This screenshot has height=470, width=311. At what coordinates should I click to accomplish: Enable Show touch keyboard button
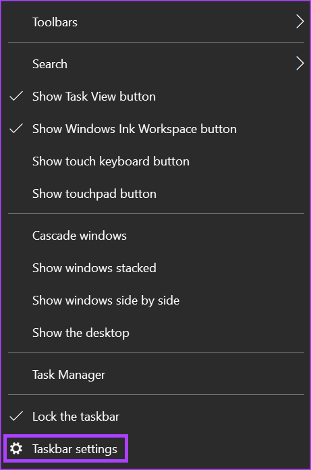click(156, 161)
